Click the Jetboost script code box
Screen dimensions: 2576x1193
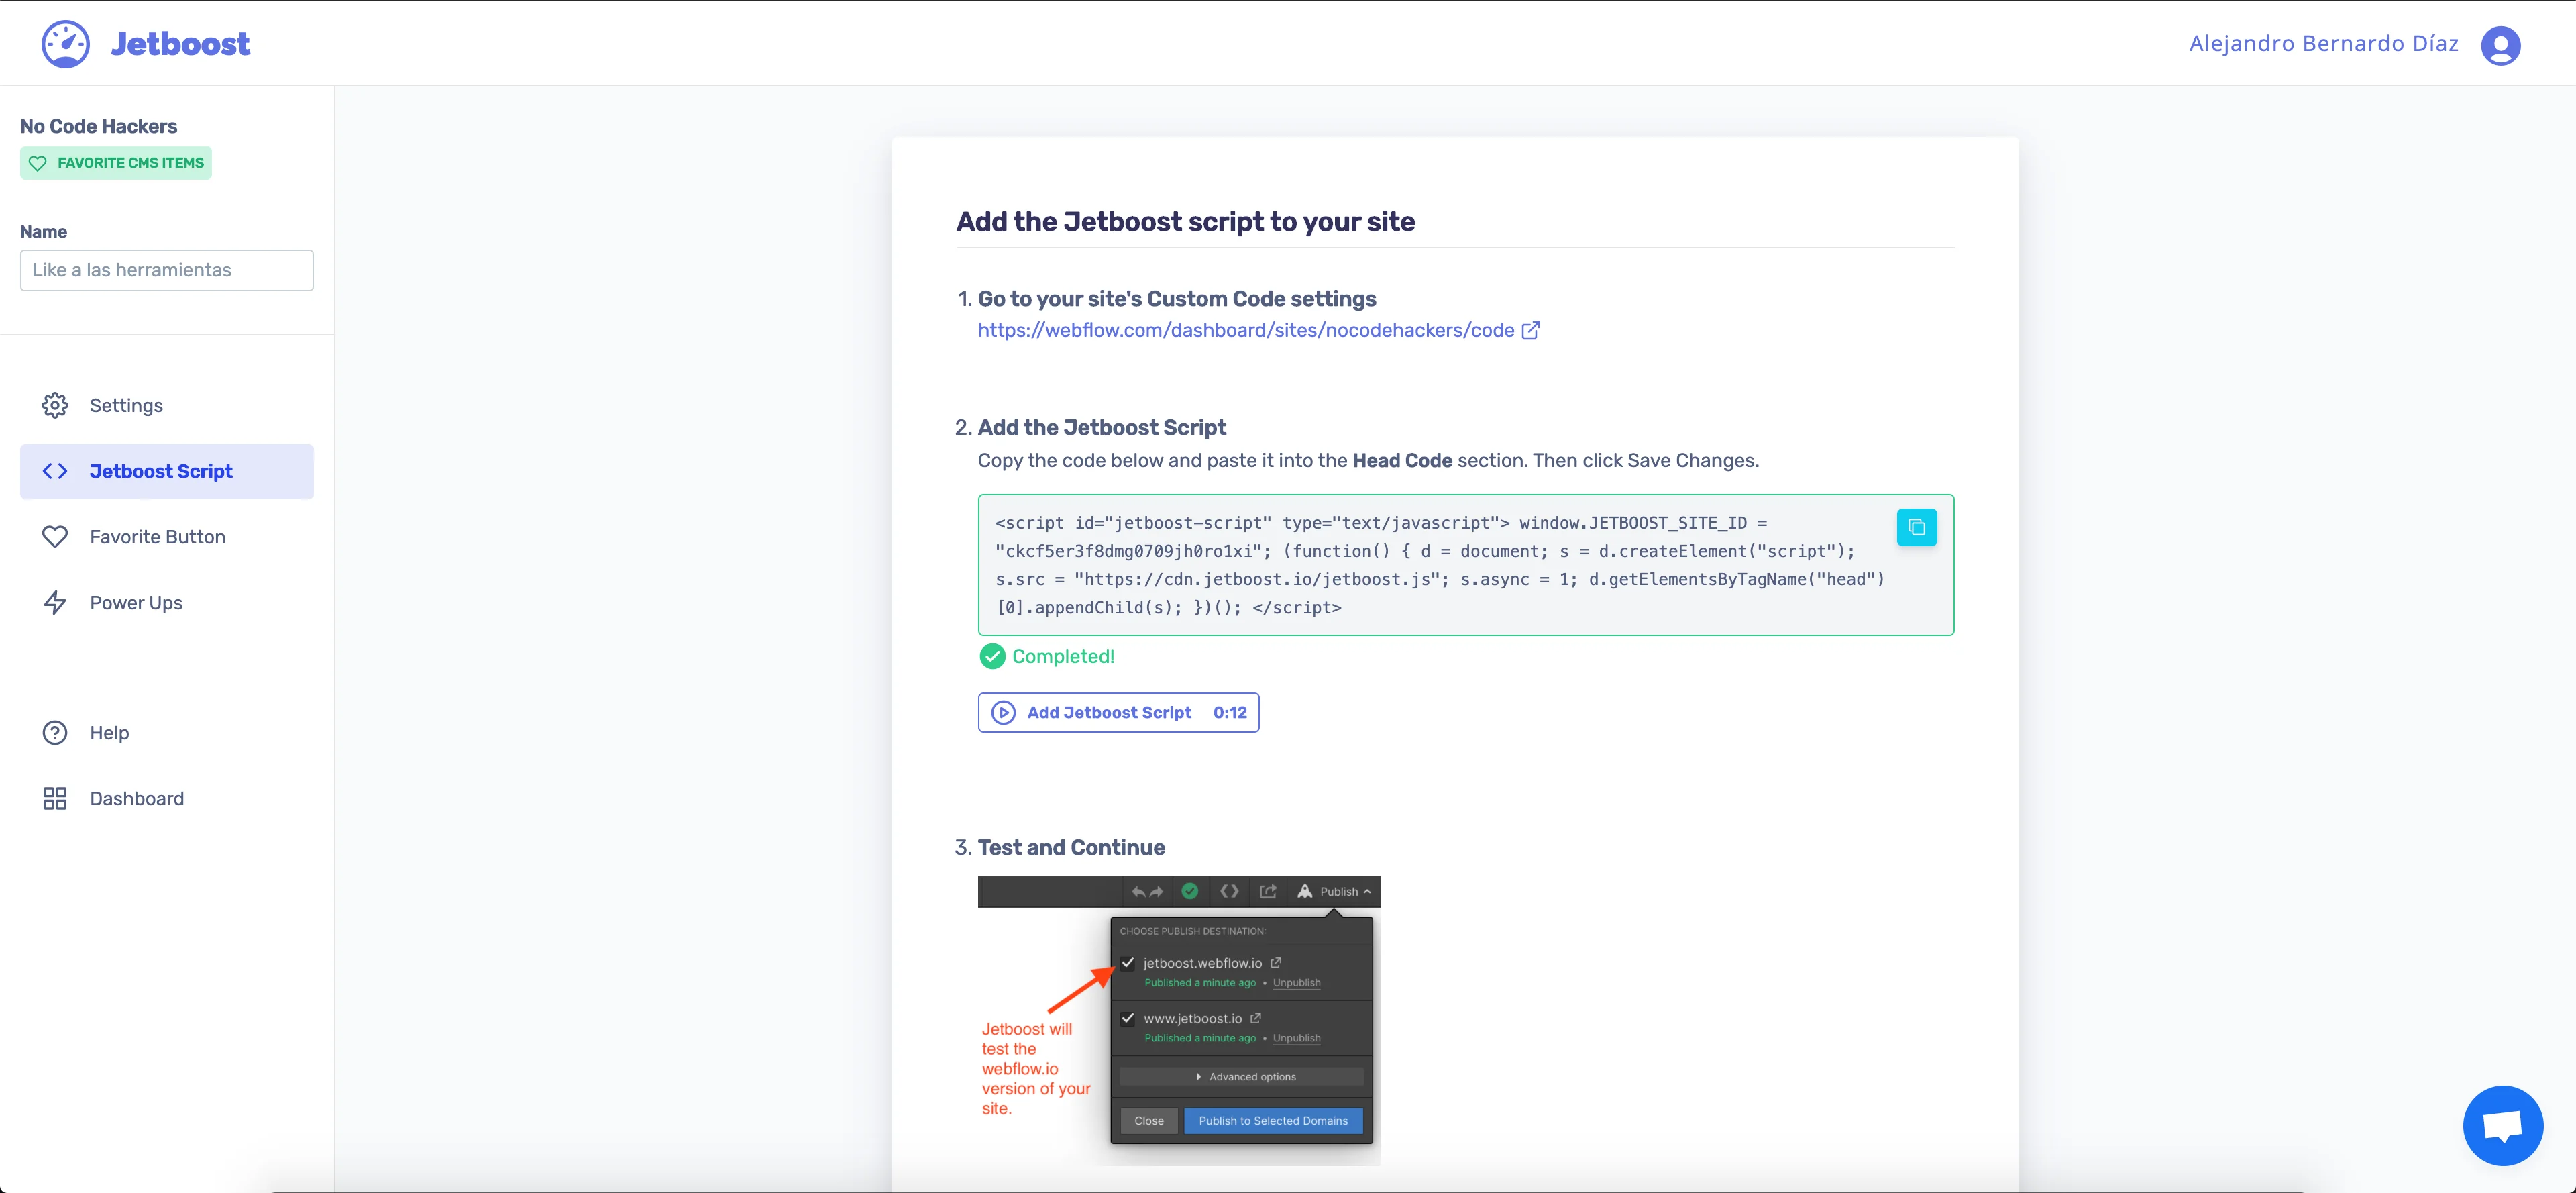[x=1440, y=565]
